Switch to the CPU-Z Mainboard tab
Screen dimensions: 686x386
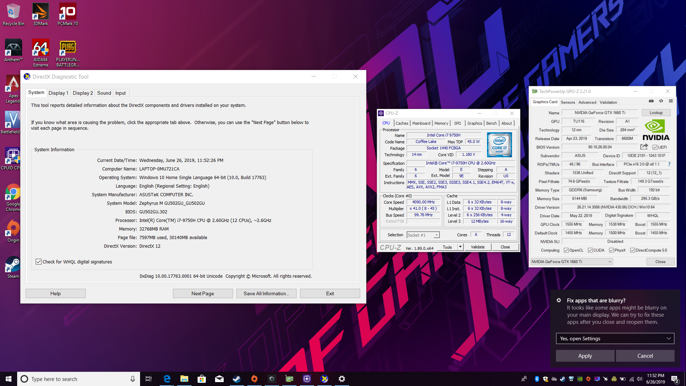[421, 123]
